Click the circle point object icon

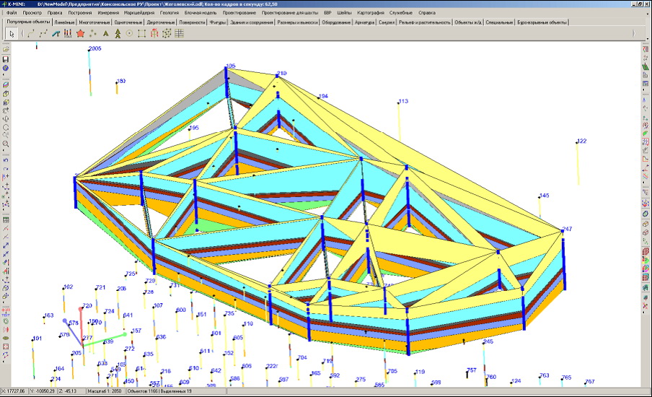pyautogui.click(x=130, y=33)
